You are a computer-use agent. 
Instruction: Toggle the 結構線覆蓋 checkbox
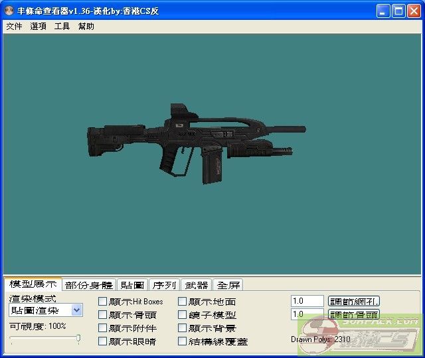[183, 341]
